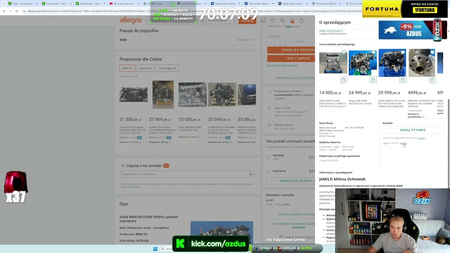450x253 pixels.
Task: Add the 29 999 zł engine to favorites
Action: coord(403,53)
